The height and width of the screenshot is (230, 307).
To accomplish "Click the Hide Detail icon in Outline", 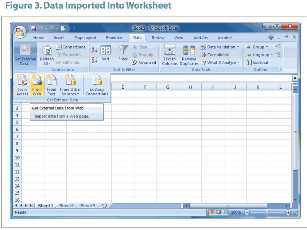I will coord(278,54).
